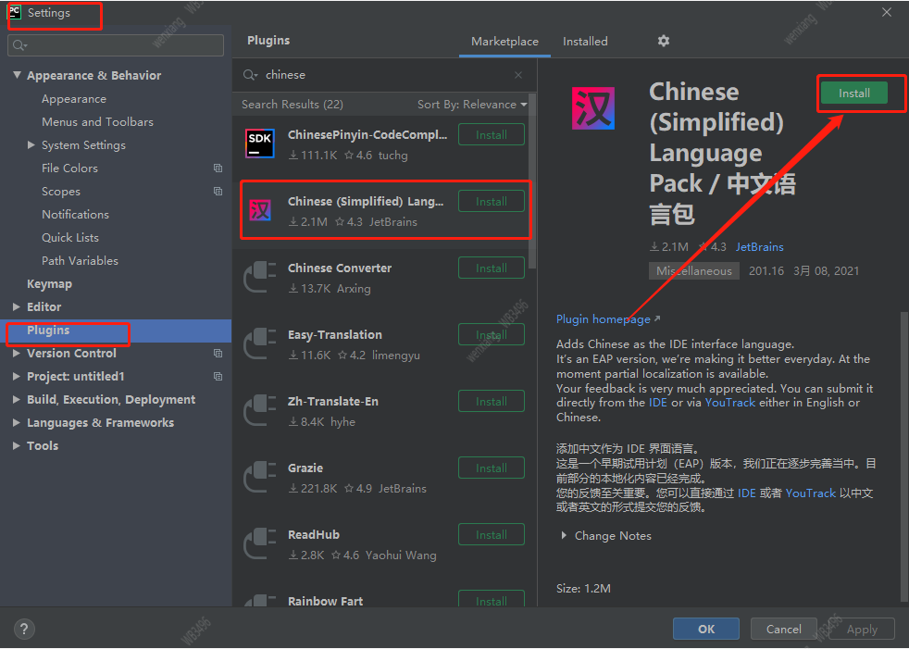Open the Plugin homepage link
Screen dimensions: 909x649
607,319
